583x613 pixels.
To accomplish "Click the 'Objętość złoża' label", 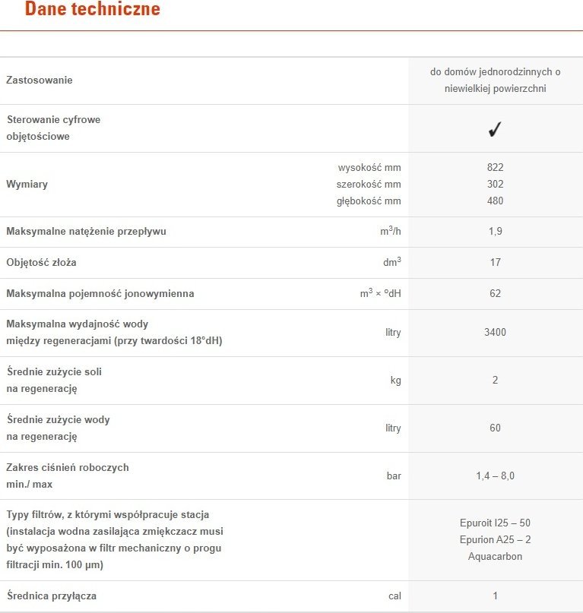I will [42, 262].
